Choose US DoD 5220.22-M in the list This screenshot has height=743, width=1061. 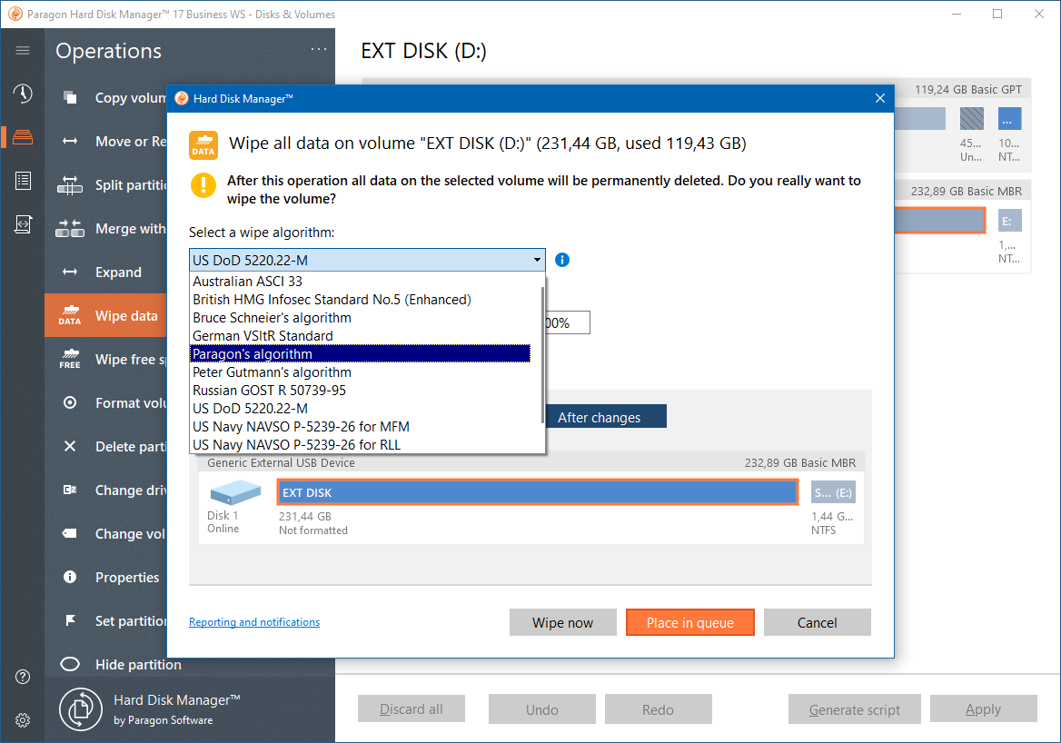pyautogui.click(x=360, y=409)
